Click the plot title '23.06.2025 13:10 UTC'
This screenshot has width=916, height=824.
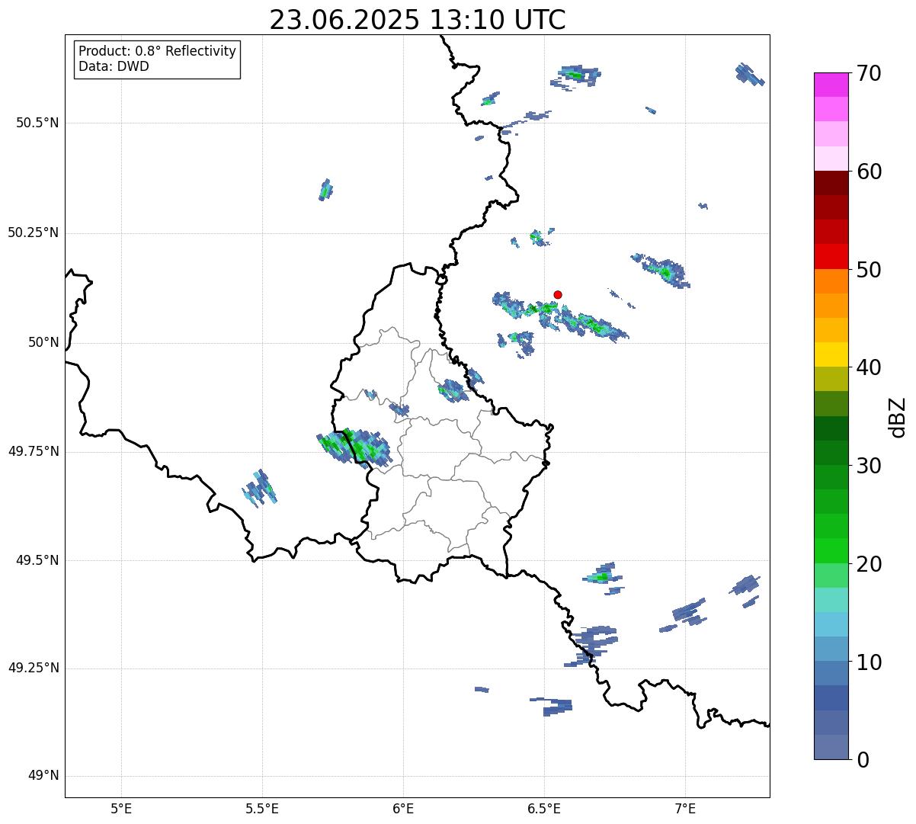(418, 20)
